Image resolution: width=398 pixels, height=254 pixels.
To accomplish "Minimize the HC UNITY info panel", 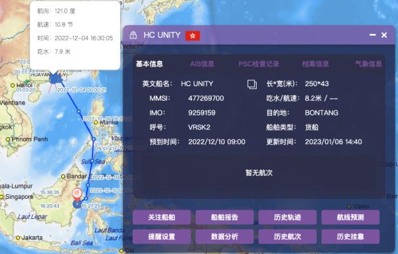I will pyautogui.click(x=372, y=34).
